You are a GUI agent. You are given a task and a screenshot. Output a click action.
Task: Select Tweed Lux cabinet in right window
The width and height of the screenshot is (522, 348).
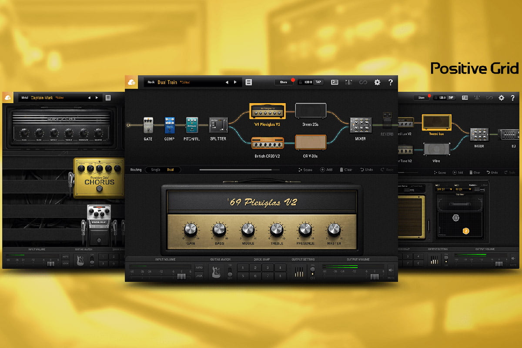436,123
